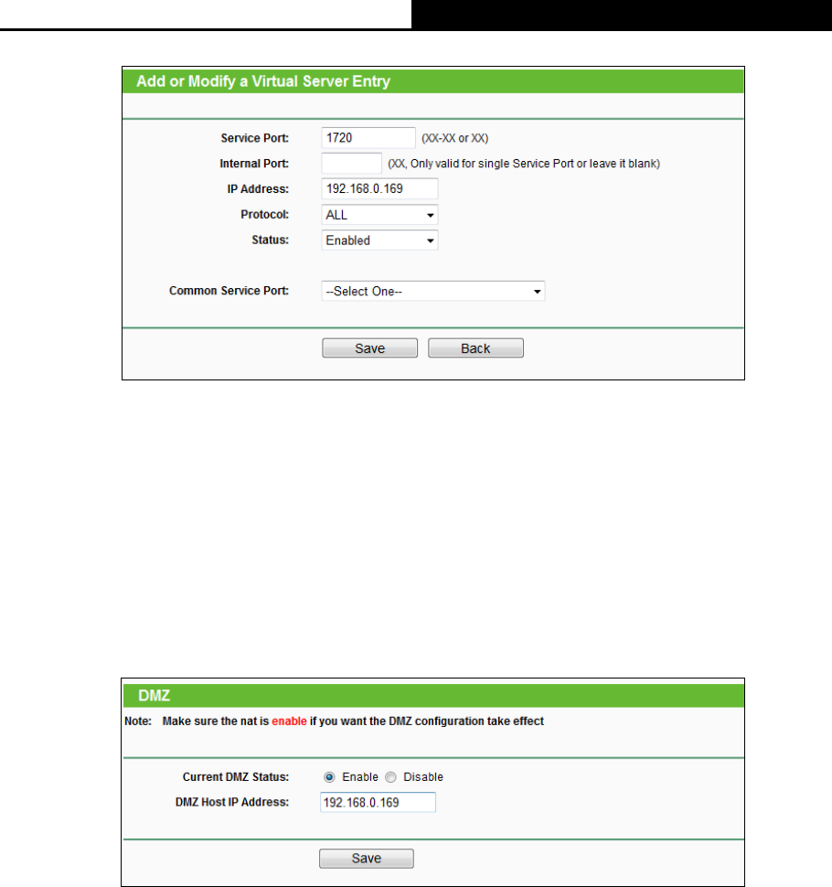Select the Disable DMZ radio button
Screen dimensions: 832x887
tap(390, 777)
